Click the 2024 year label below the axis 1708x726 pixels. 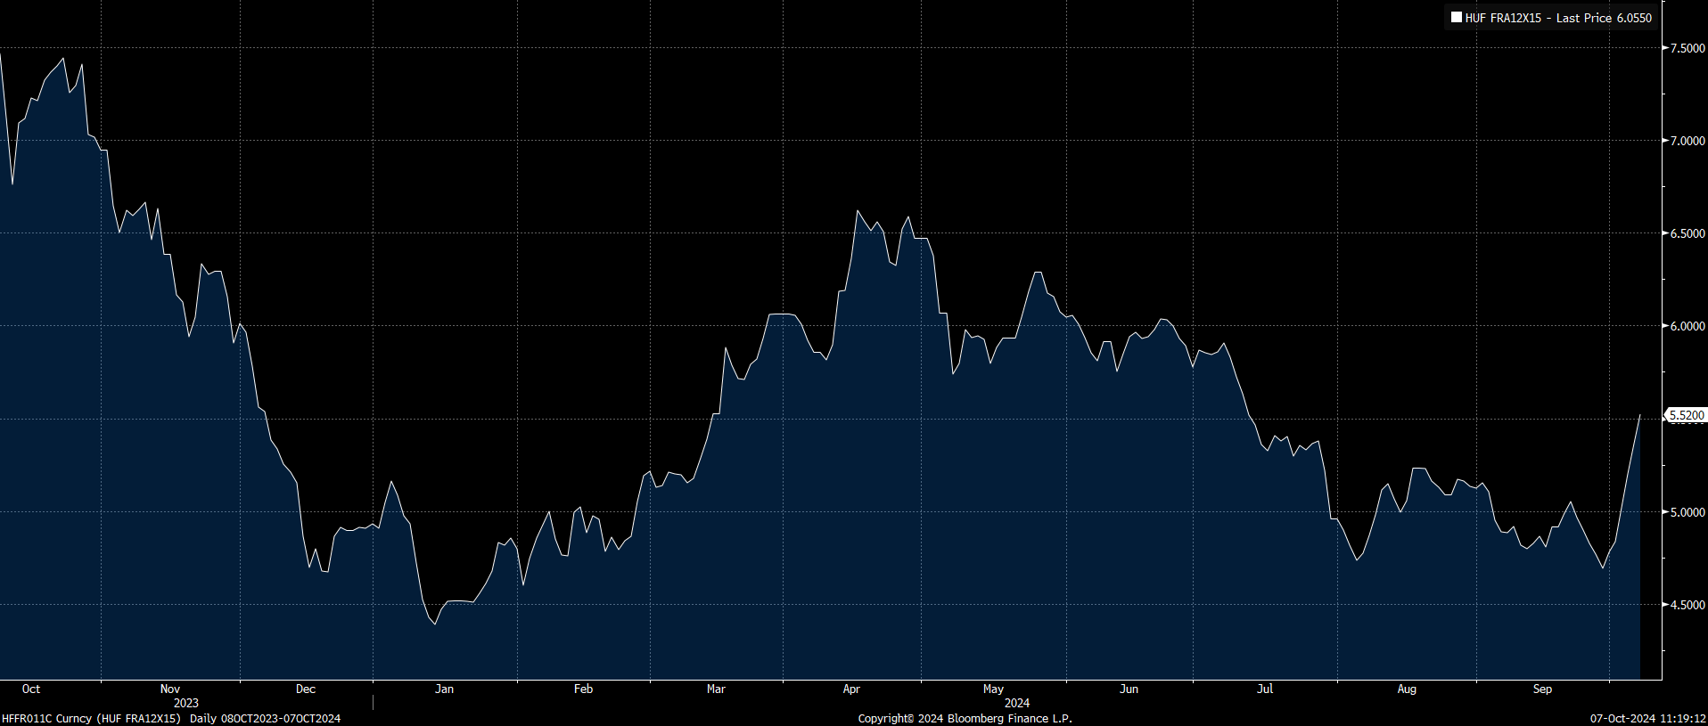click(1017, 703)
